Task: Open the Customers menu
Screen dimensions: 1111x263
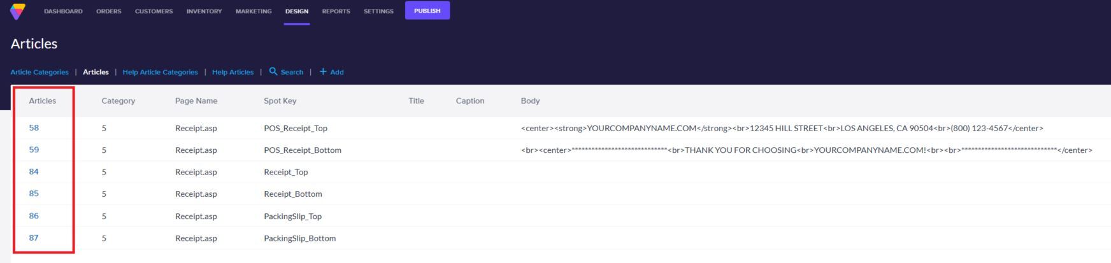Action: click(x=154, y=11)
